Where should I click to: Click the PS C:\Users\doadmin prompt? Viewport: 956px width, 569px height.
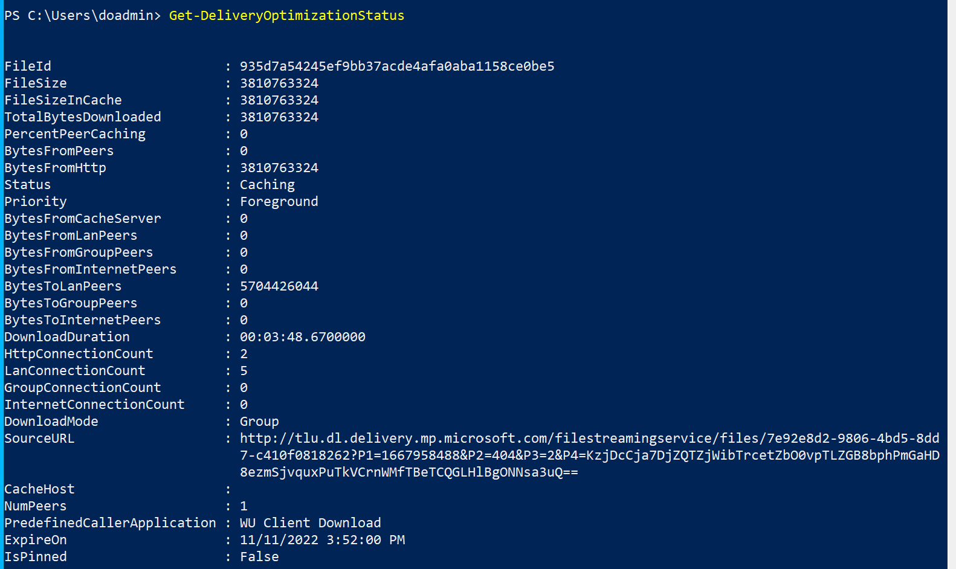[82, 16]
